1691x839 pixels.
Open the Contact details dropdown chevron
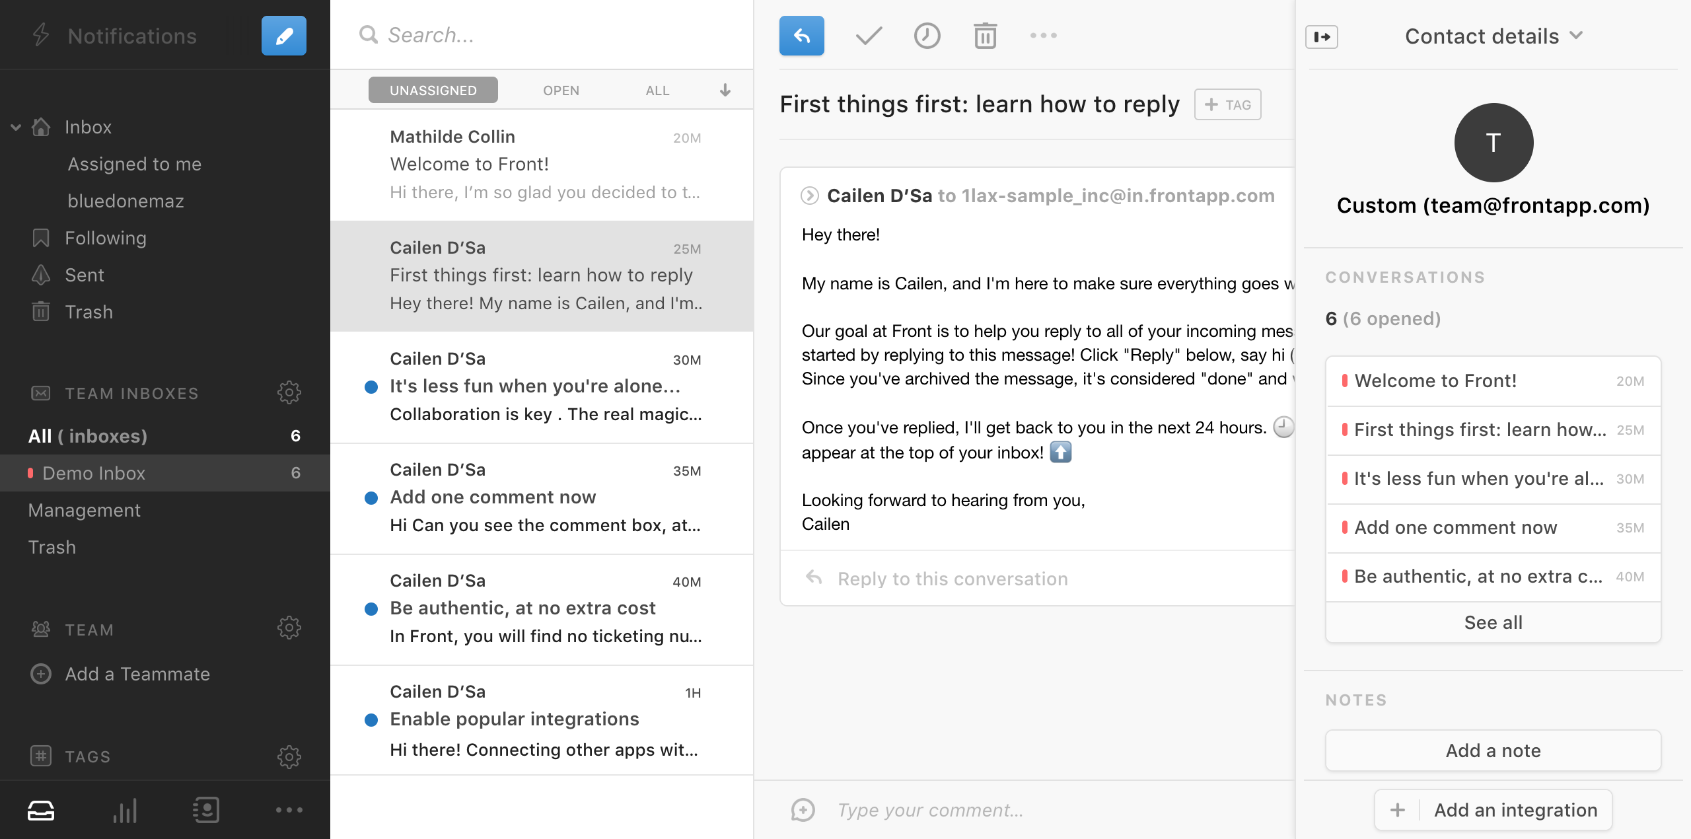tap(1577, 37)
